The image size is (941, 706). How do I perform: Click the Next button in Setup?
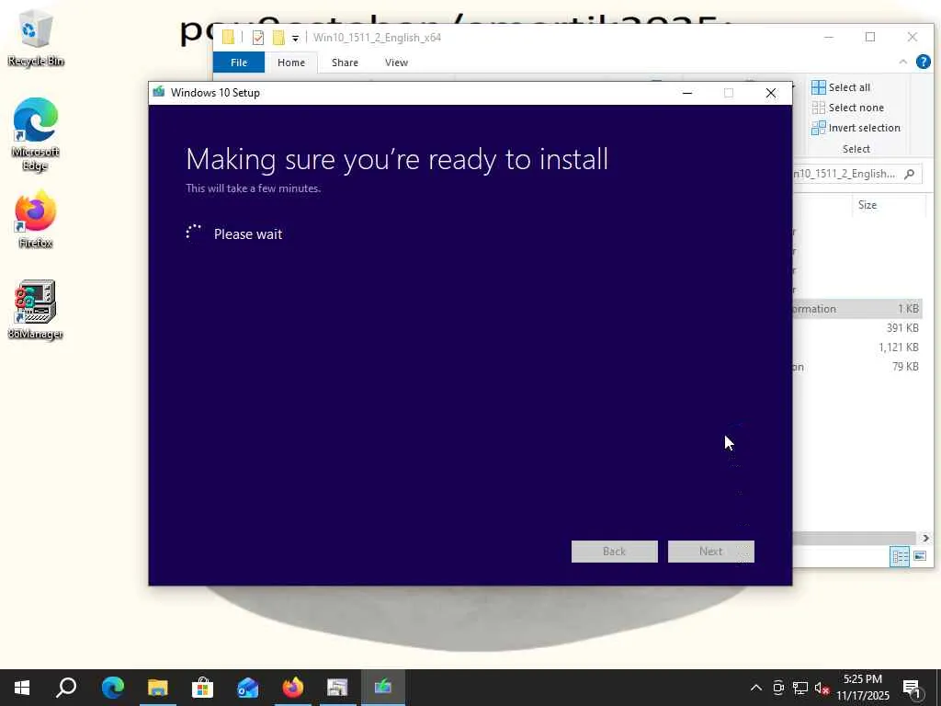pyautogui.click(x=710, y=552)
